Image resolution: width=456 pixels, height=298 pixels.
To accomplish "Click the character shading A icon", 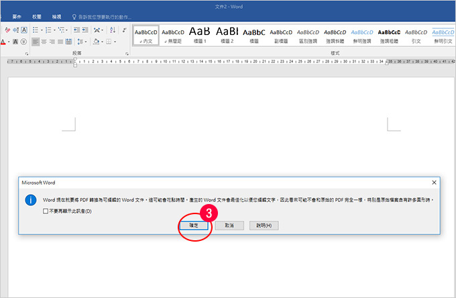I will pyautogui.click(x=15, y=42).
